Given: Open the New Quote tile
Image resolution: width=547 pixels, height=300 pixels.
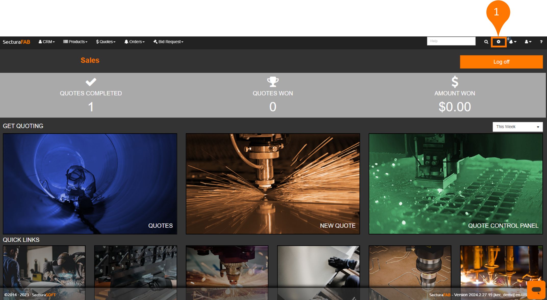Looking at the screenshot, I should coord(273,184).
